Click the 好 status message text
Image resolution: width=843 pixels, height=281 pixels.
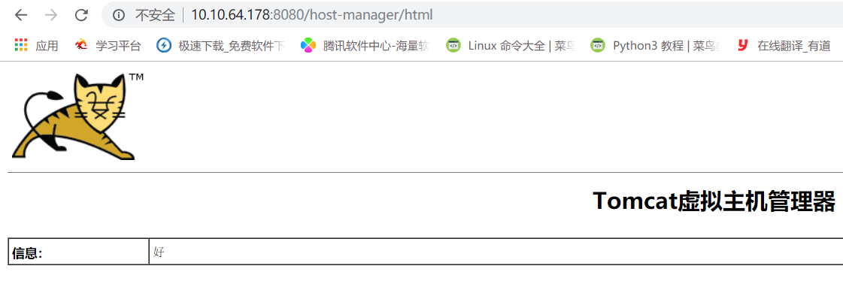(x=158, y=252)
